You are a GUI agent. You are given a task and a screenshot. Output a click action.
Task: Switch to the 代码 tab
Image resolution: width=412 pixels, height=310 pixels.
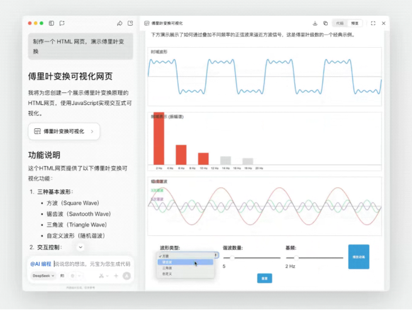340,23
